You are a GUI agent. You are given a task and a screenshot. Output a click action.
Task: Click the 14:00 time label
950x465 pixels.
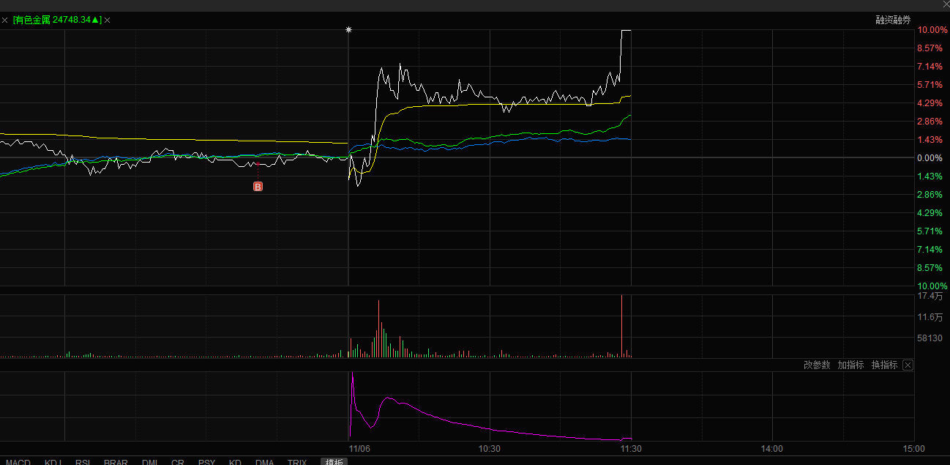coord(772,449)
